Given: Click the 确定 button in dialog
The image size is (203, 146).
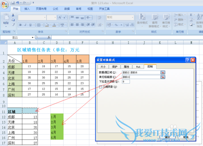Looking at the screenshot, I should (167, 137).
